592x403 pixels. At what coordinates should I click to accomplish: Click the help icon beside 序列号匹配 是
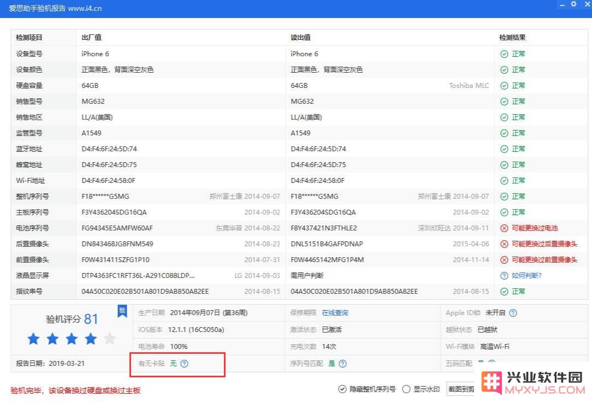pyautogui.click(x=342, y=364)
